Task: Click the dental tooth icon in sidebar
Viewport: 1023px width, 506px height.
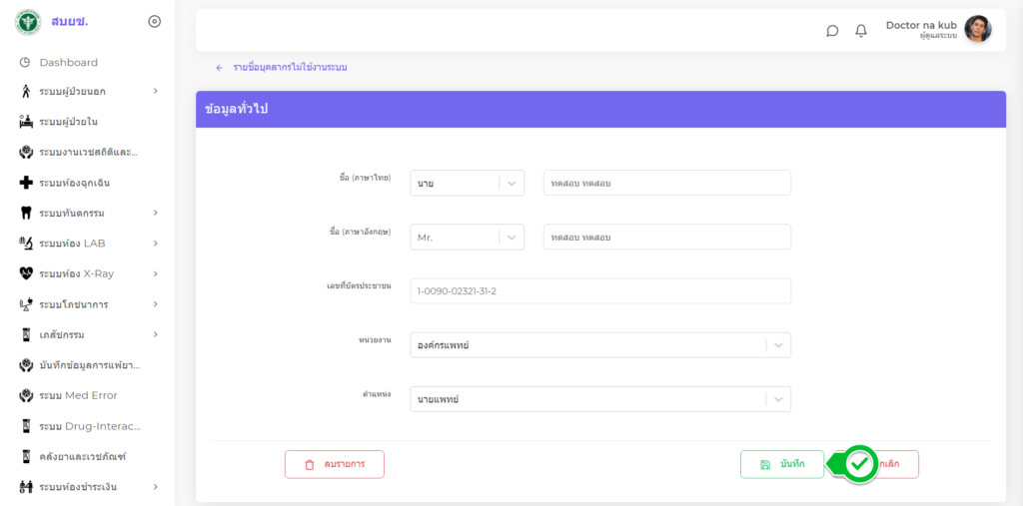Action: coord(26,213)
